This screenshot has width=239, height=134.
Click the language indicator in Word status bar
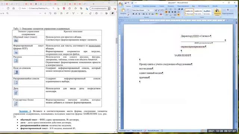pyautogui.click(x=153, y=131)
